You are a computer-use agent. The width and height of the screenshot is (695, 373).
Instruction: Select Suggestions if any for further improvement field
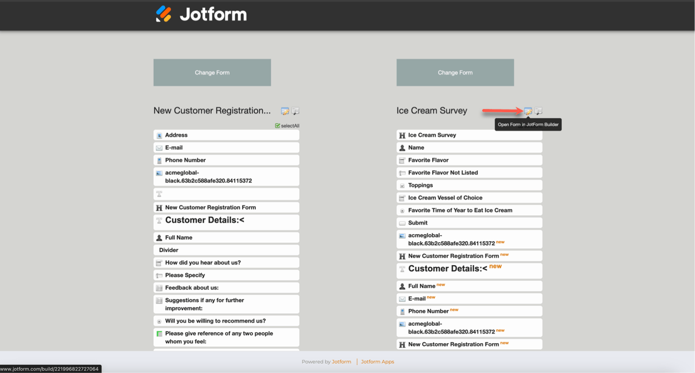coord(226,304)
